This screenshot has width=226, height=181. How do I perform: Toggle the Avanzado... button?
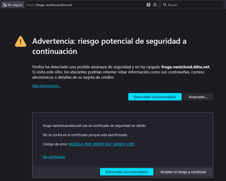(x=198, y=97)
